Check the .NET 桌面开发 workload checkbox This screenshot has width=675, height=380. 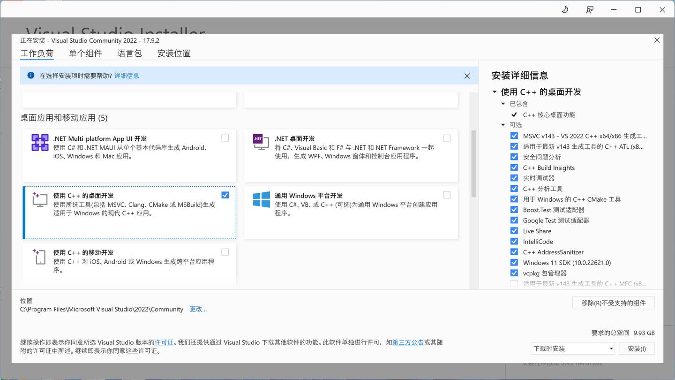446,138
